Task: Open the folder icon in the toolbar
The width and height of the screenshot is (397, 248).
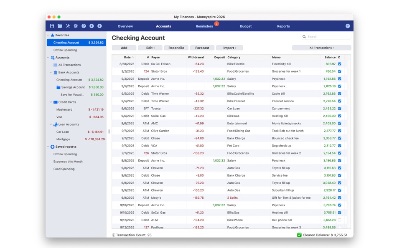Action: [59, 26]
